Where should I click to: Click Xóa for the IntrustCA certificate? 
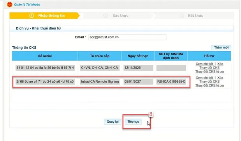pos(220,78)
